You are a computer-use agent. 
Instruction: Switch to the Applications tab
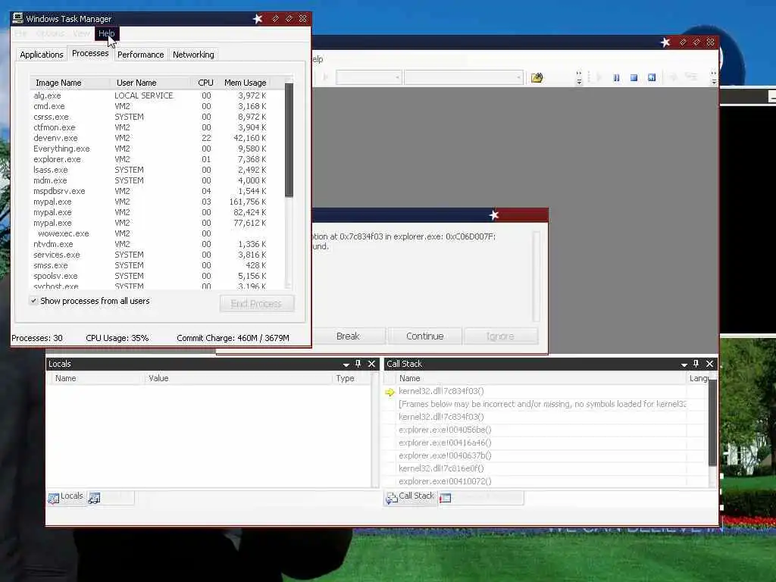point(42,55)
